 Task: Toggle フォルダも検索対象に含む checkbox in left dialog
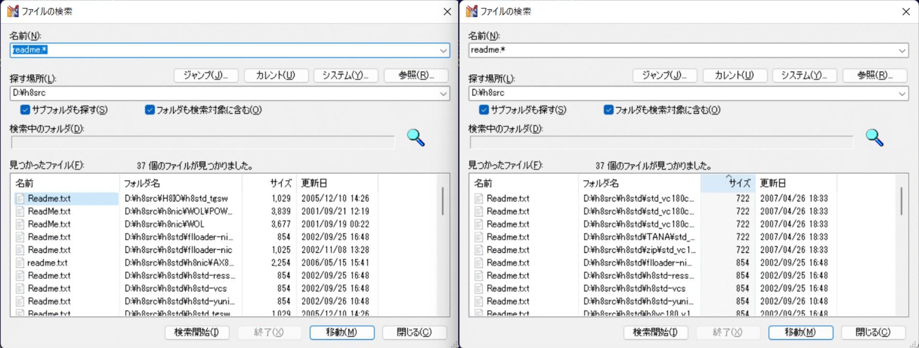click(x=149, y=110)
